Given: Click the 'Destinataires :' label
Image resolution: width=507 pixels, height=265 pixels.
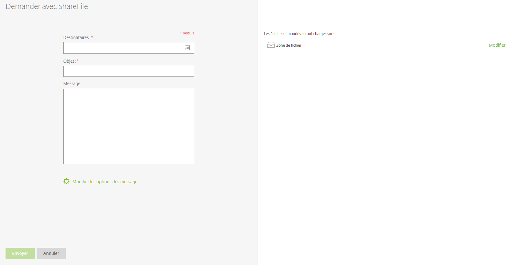Looking at the screenshot, I should 78,37.
